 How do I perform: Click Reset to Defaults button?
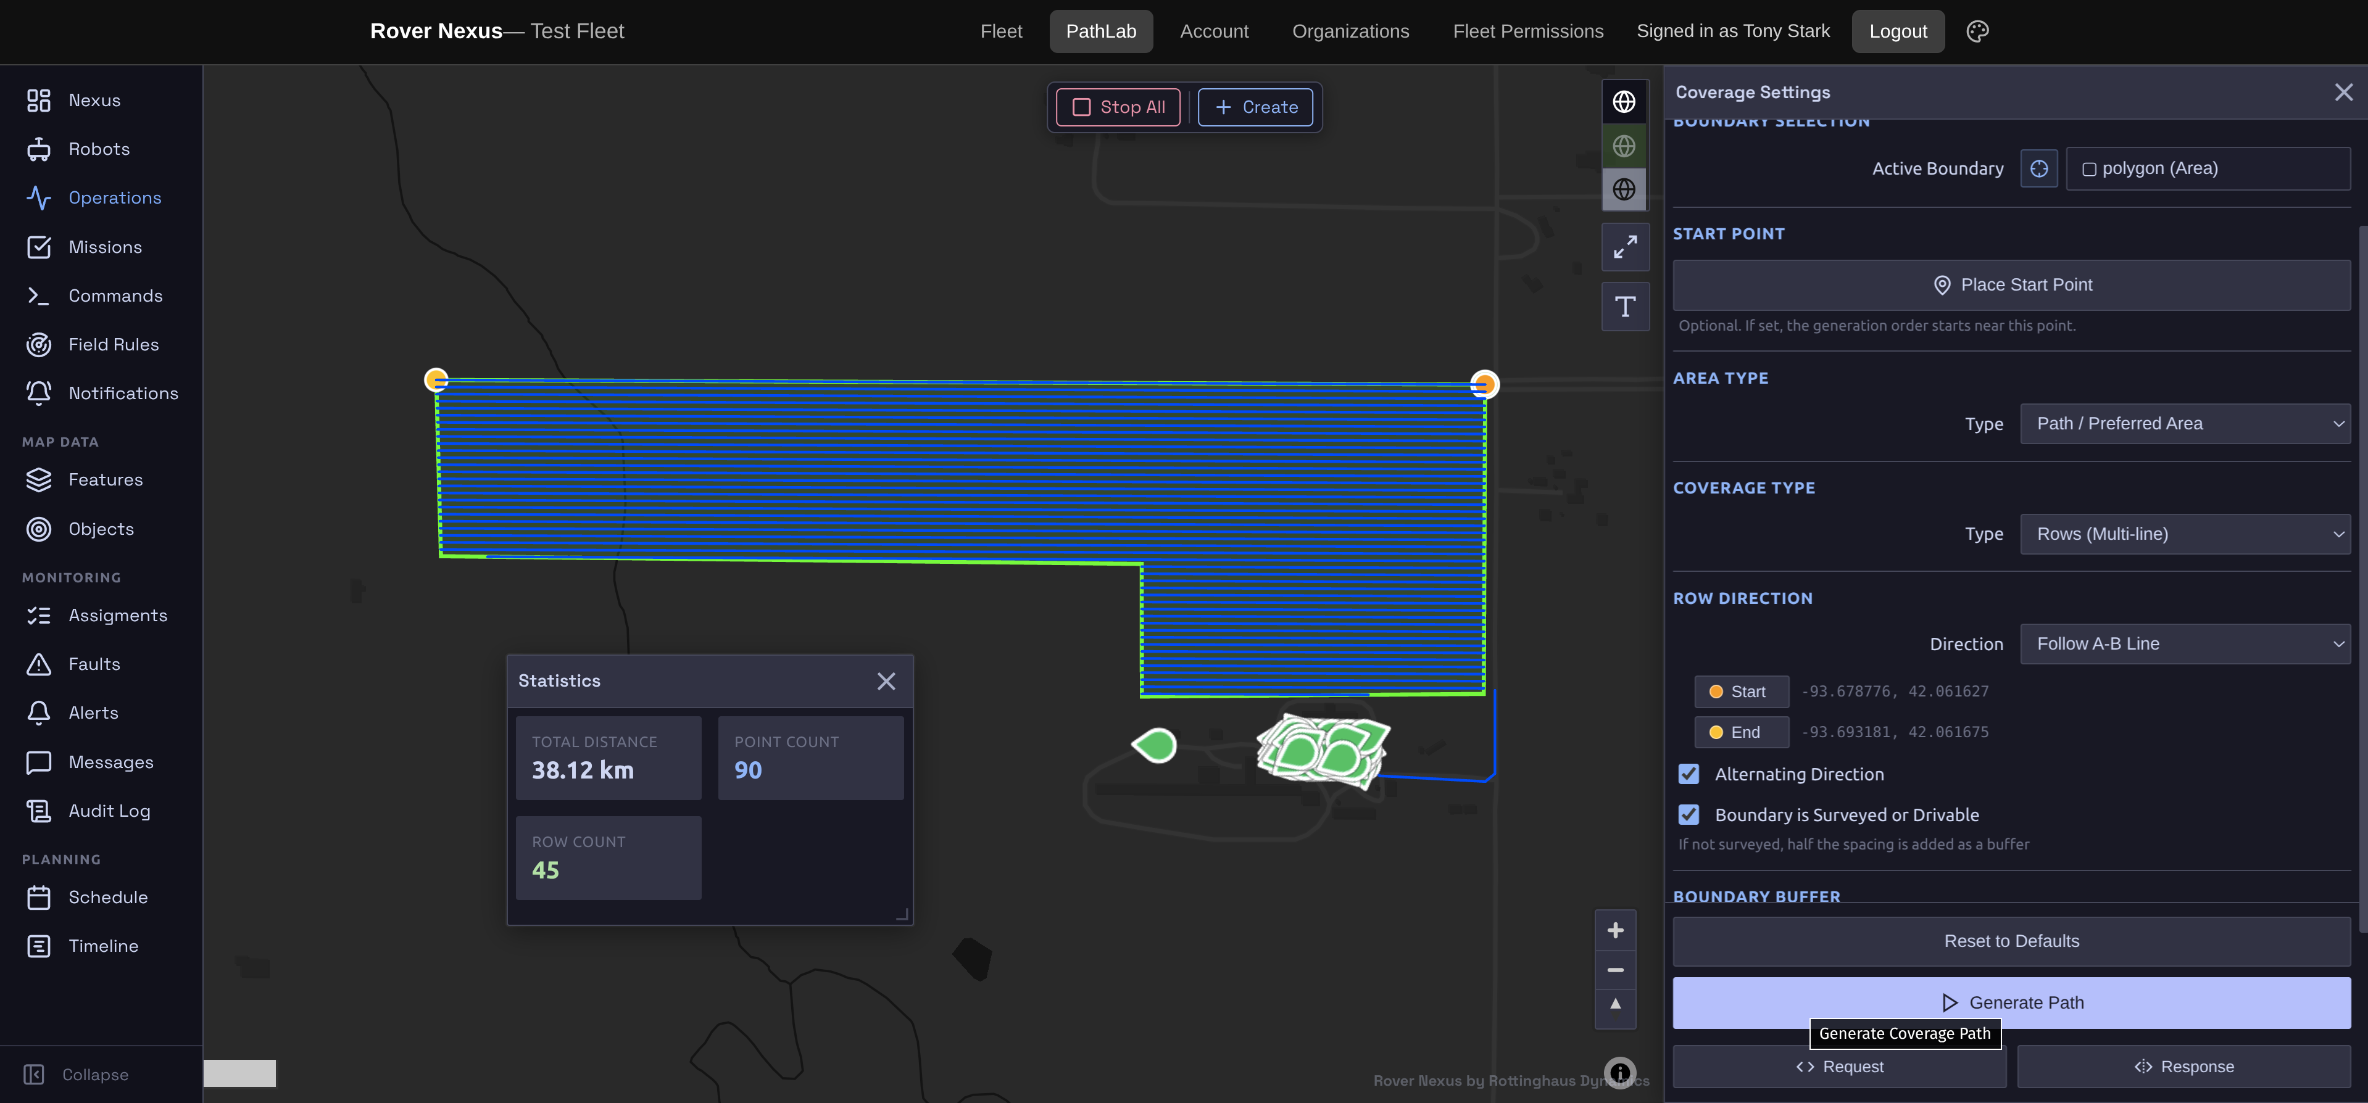2011,941
